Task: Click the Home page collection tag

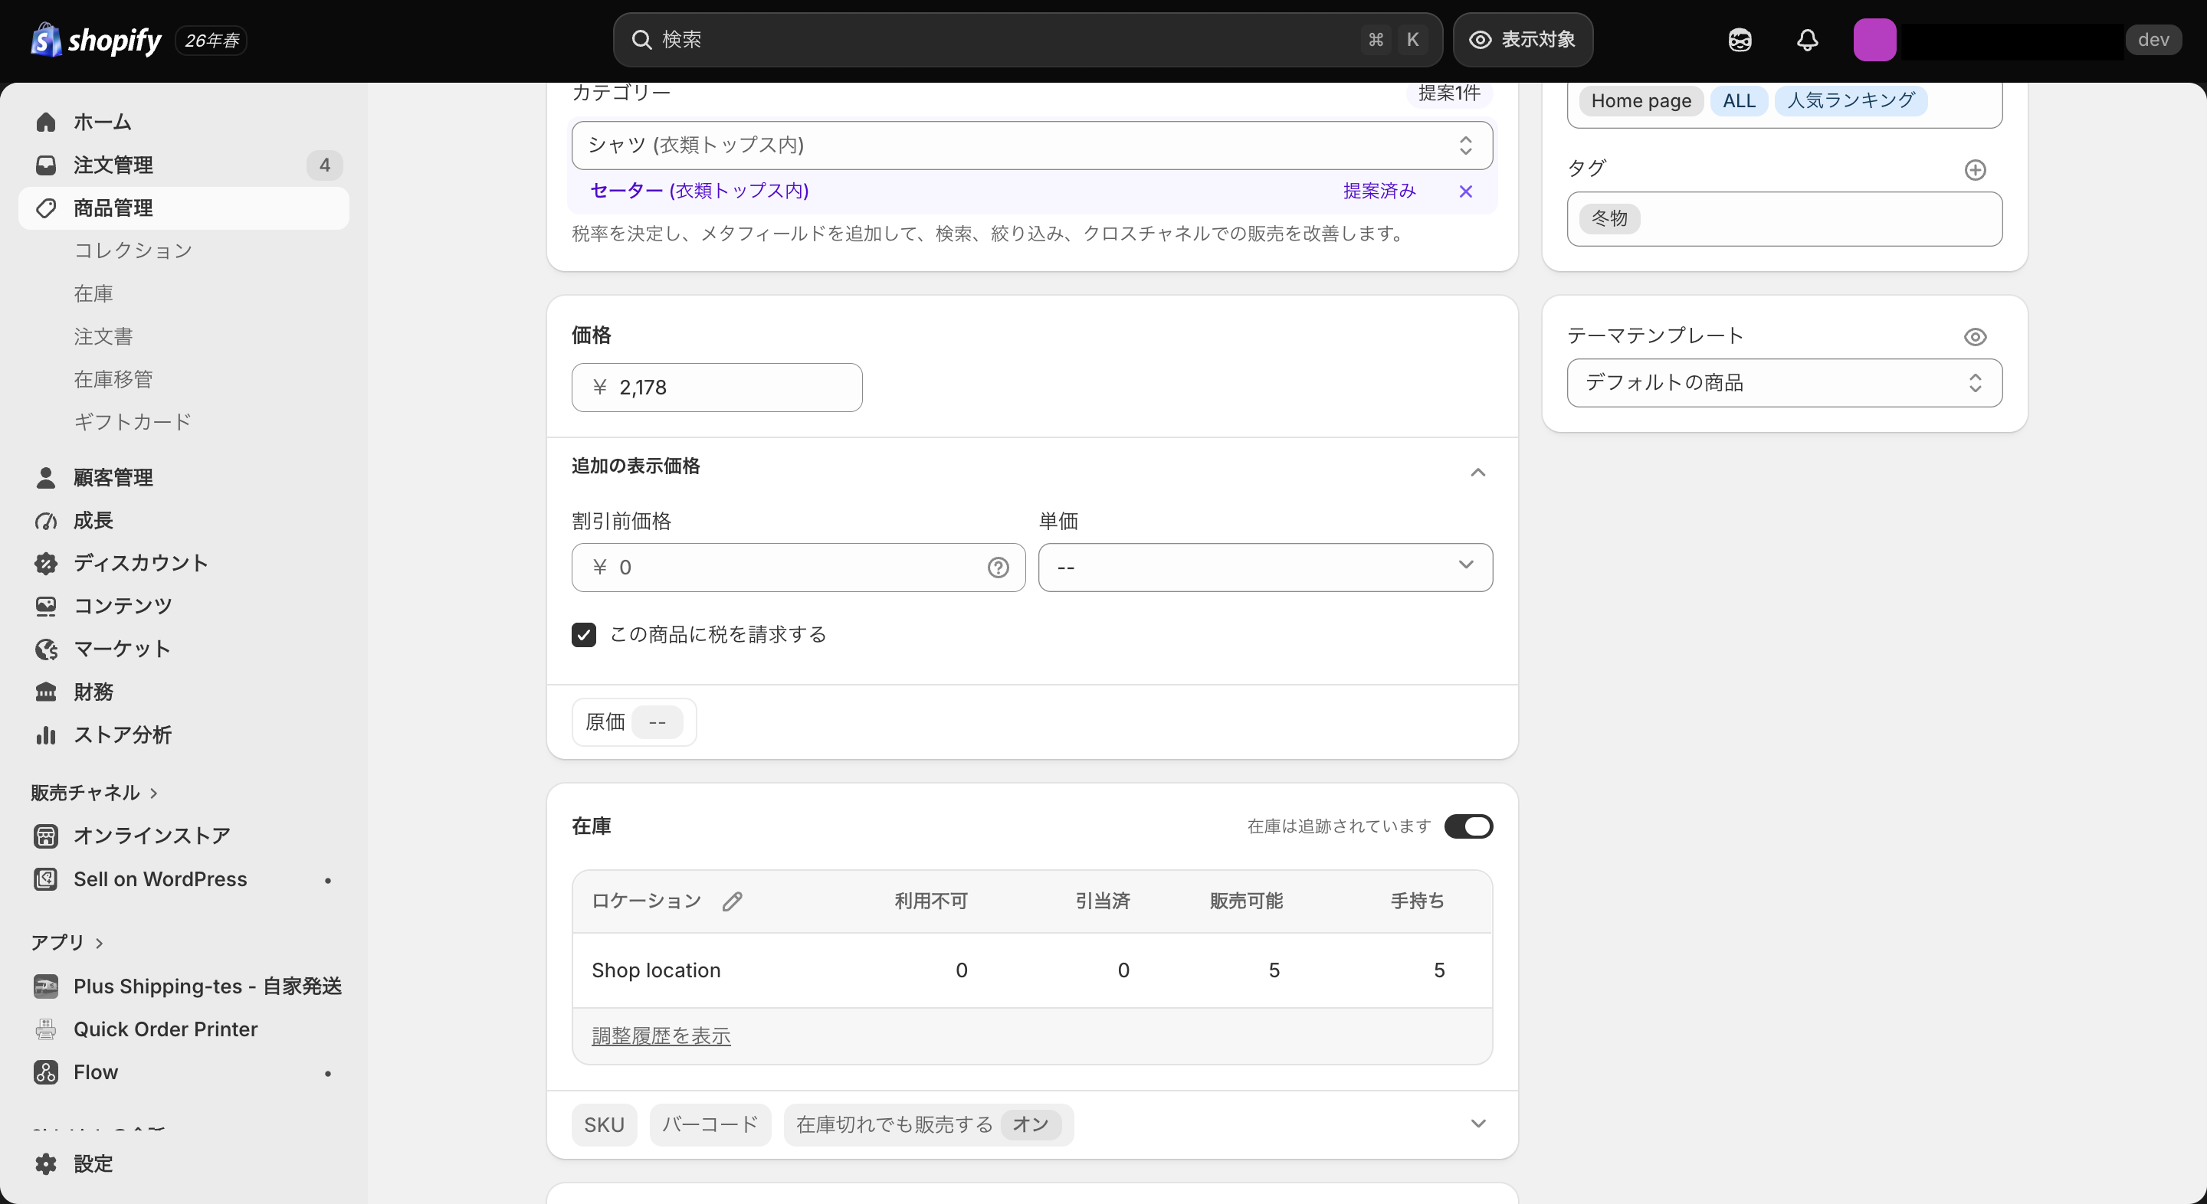Action: point(1640,101)
